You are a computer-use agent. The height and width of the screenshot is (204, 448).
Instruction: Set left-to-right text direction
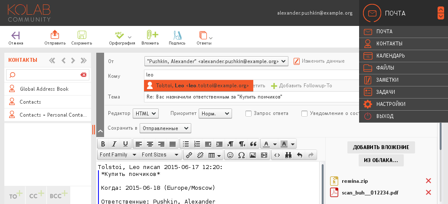click(231, 144)
